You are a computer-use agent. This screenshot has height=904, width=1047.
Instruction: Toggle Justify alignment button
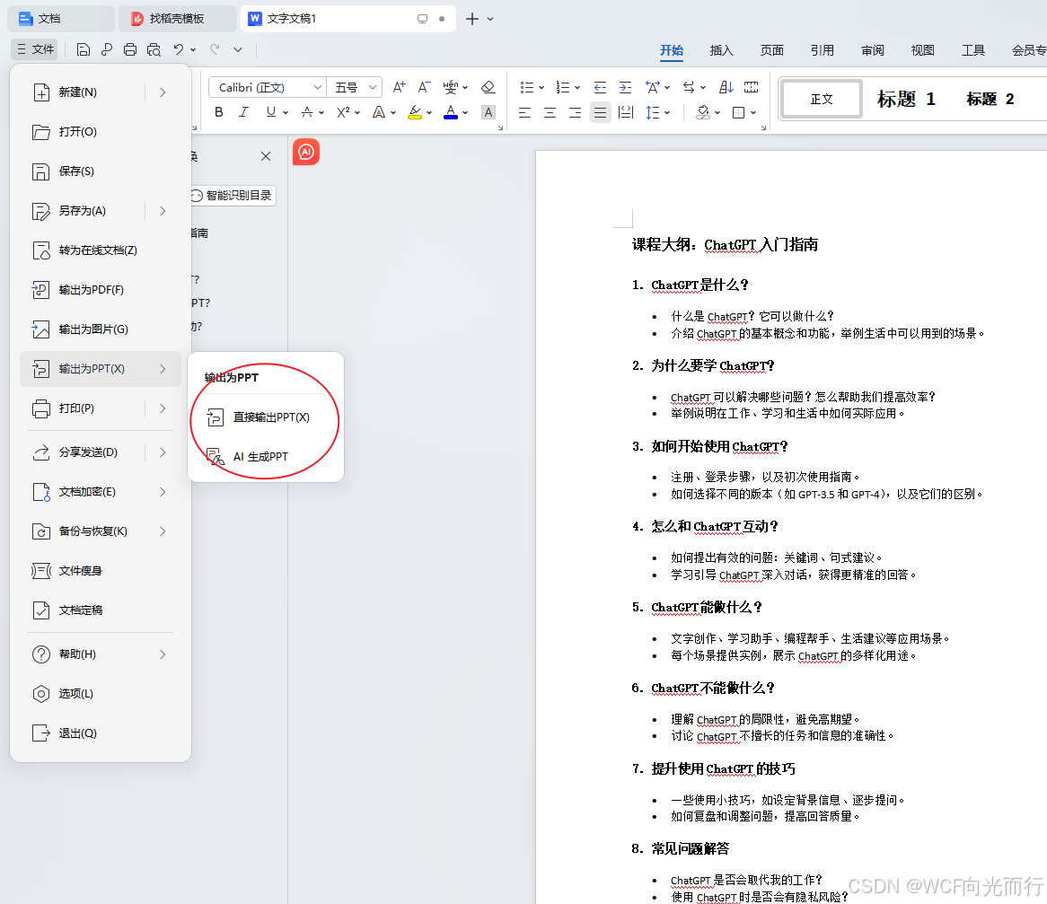pos(601,112)
